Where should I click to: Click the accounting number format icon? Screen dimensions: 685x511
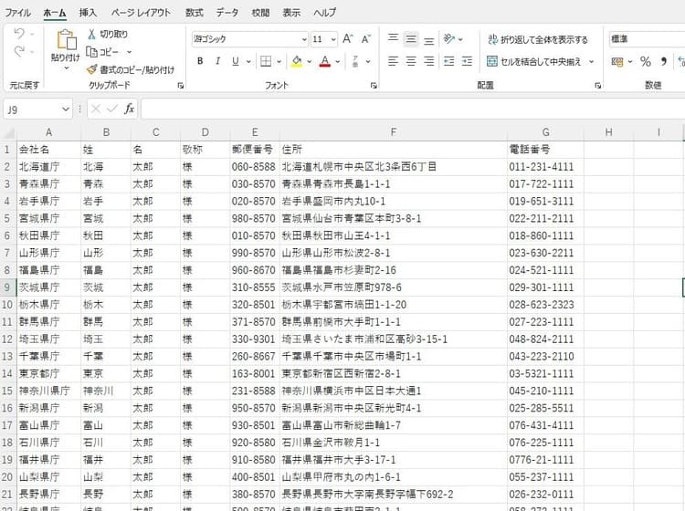coord(616,61)
